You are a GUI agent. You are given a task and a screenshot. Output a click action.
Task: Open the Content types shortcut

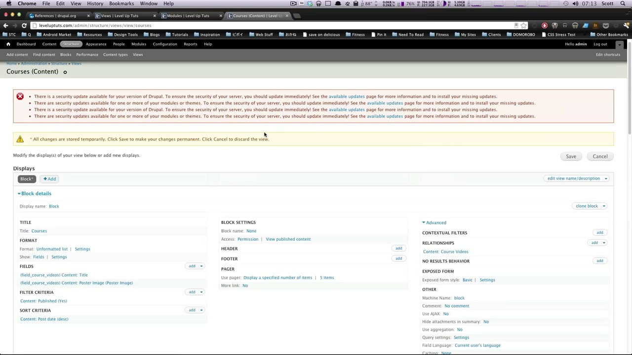(115, 55)
